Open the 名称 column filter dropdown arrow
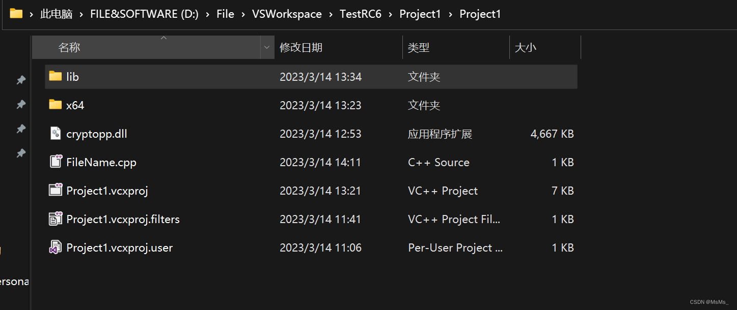 pos(267,48)
